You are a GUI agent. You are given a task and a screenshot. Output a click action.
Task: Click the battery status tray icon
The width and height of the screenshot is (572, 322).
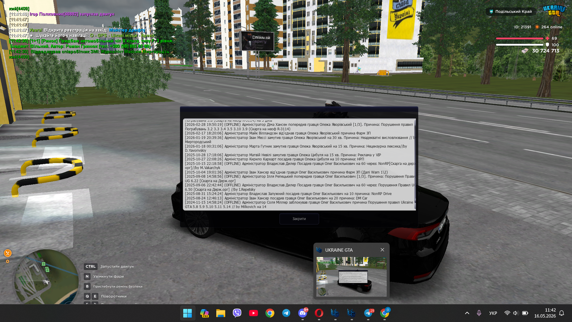click(525, 313)
